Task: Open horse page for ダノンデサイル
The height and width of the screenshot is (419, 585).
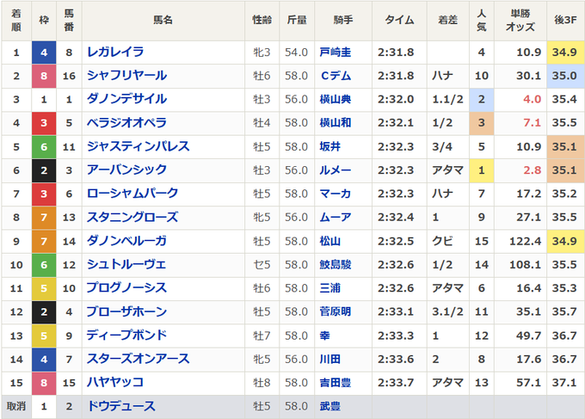Action: pyautogui.click(x=126, y=99)
